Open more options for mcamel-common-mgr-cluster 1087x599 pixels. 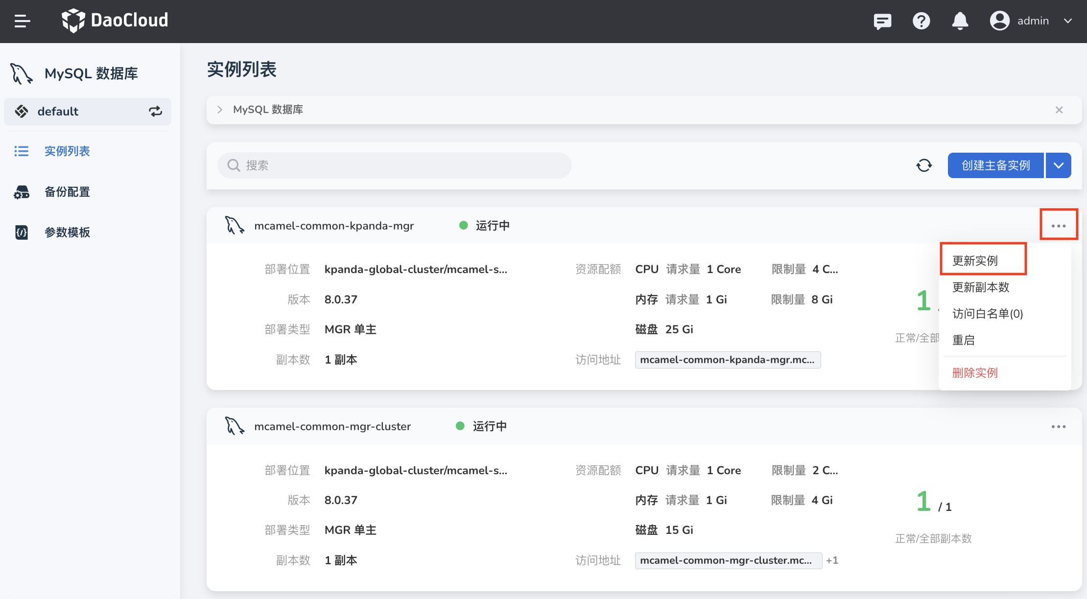pyautogui.click(x=1058, y=427)
